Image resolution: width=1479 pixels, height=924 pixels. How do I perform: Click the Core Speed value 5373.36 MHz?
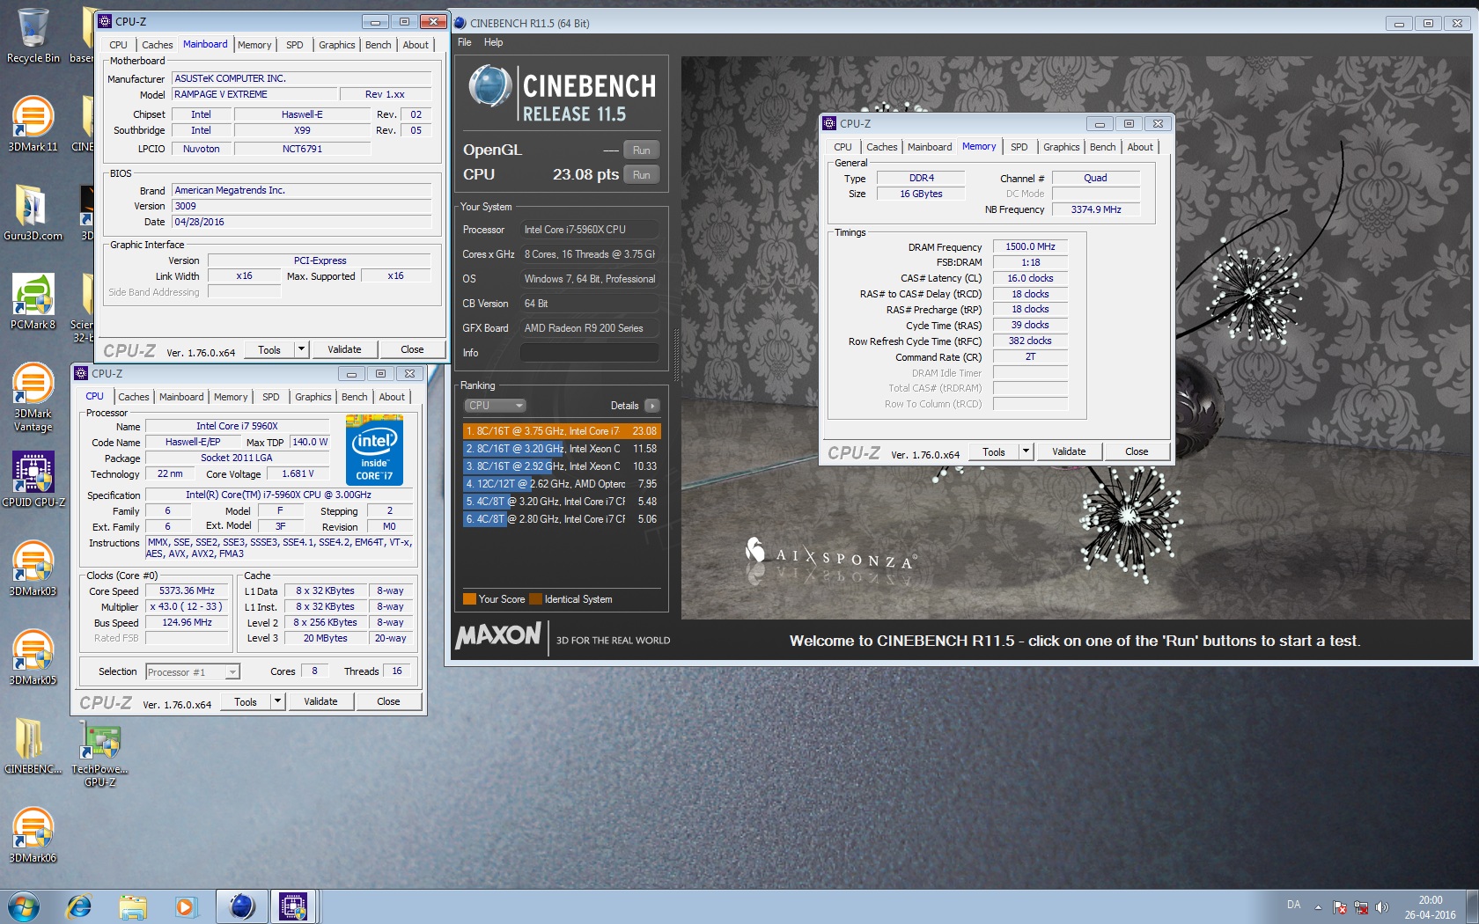(x=187, y=591)
